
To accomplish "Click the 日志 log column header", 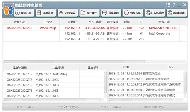I will click(x=170, y=67).
